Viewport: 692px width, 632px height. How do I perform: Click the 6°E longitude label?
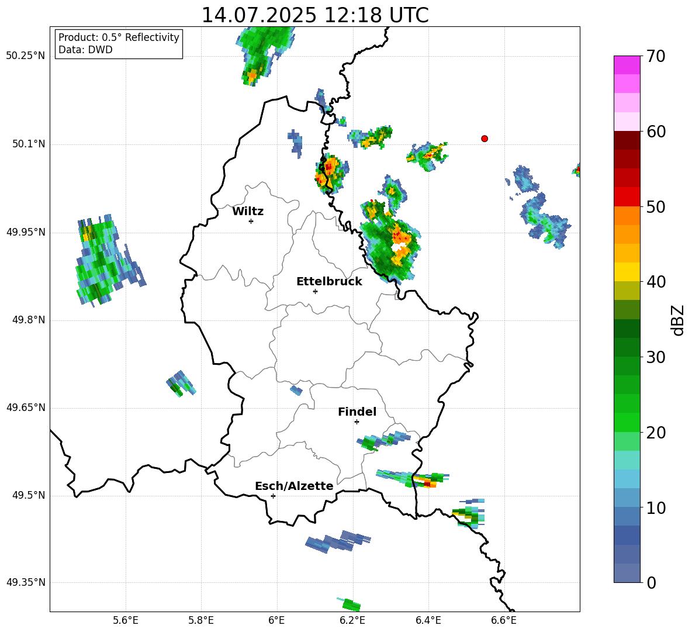click(x=276, y=620)
